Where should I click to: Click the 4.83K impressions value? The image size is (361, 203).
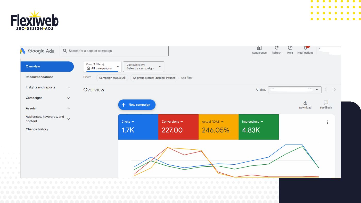(x=251, y=130)
